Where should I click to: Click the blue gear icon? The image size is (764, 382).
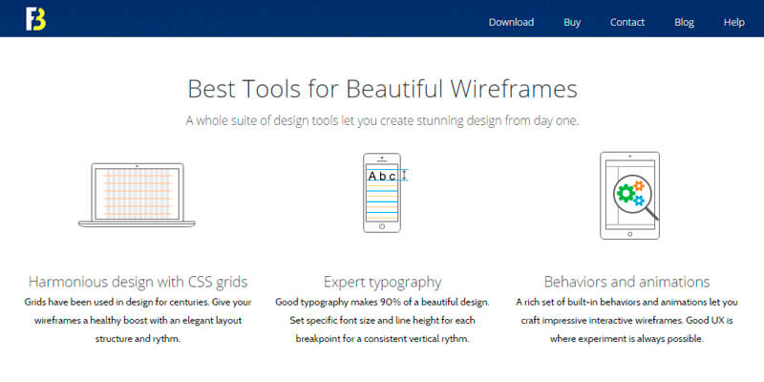coord(640,201)
